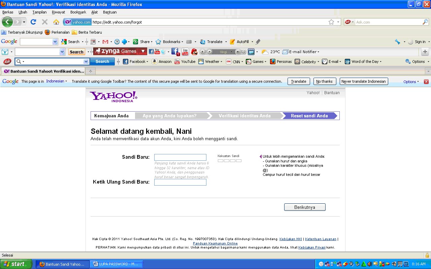Expand the Ask toolbar Options menu
The image size is (431, 269).
[418, 62]
